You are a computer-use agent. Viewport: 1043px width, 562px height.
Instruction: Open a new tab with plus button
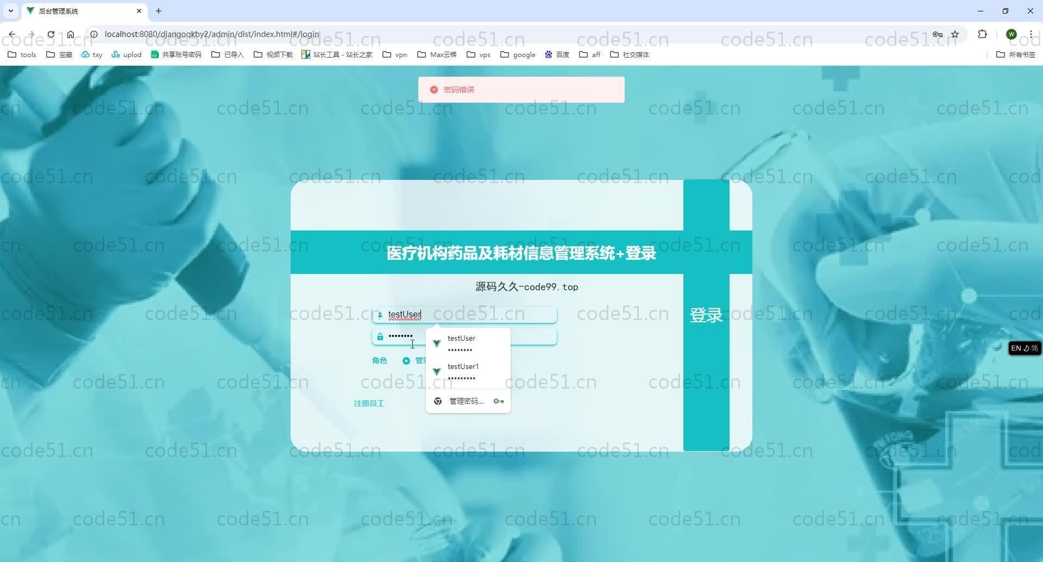coord(159,11)
